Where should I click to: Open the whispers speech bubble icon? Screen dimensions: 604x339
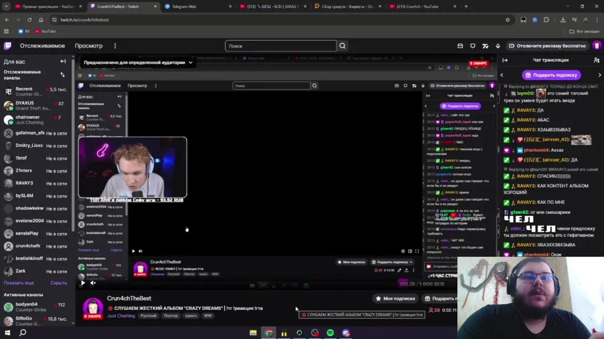(473, 46)
